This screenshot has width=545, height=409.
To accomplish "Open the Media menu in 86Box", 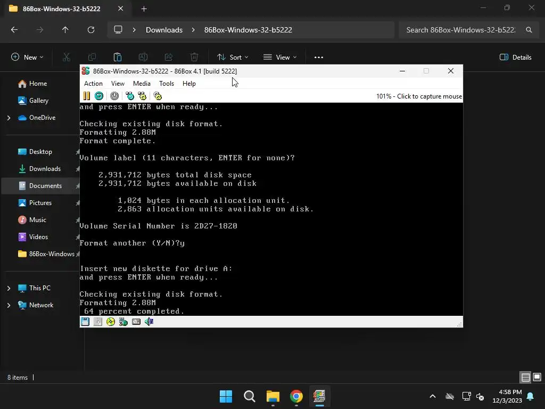I will click(x=142, y=84).
